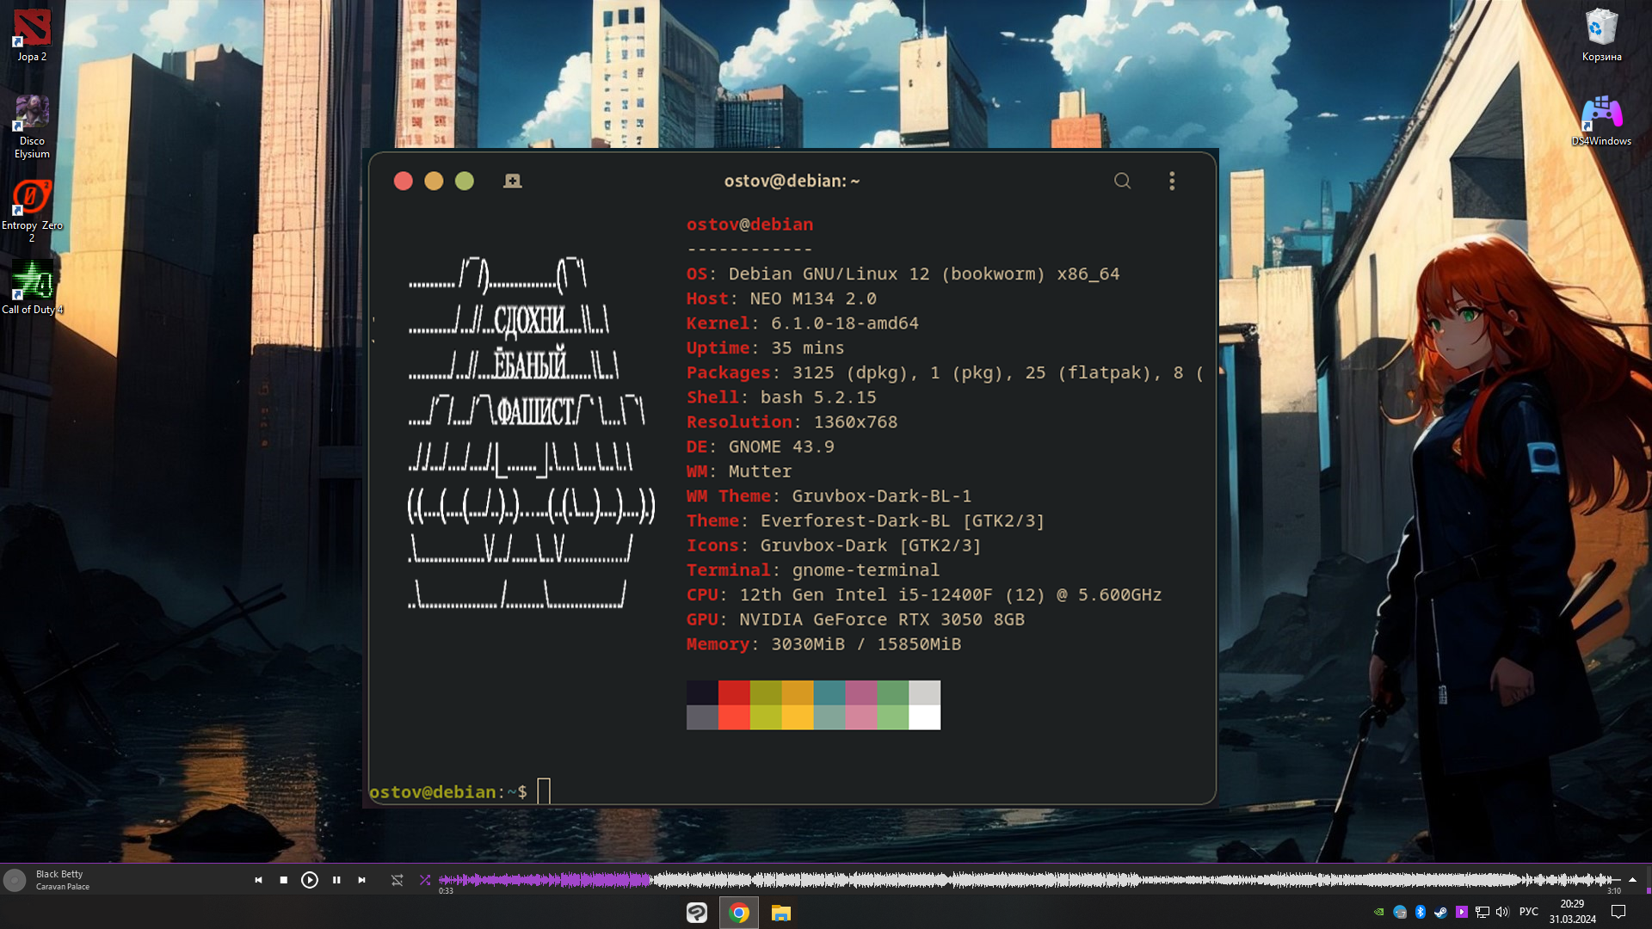
Task: Expand the player bar up arrow
Action: tap(1632, 879)
